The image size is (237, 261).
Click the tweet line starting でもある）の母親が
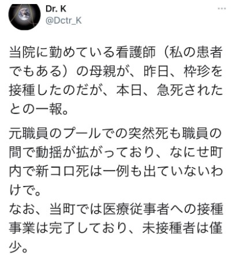pos(116,71)
